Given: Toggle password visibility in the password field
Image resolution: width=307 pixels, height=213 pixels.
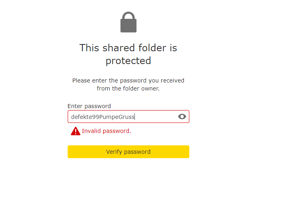Looking at the screenshot, I should point(182,117).
